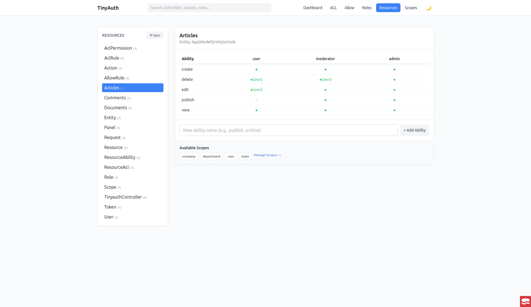Follow the Manage Scopes link

click(267, 155)
